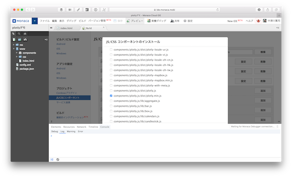This screenshot has width=292, height=177.
Task: Click the 検索 search button
Action: [263, 52]
